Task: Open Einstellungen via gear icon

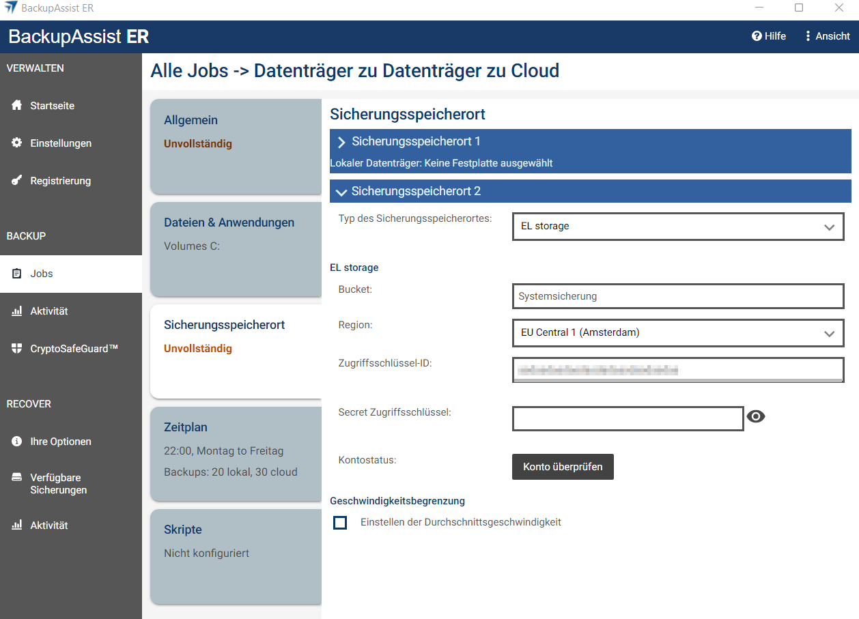Action: click(17, 143)
